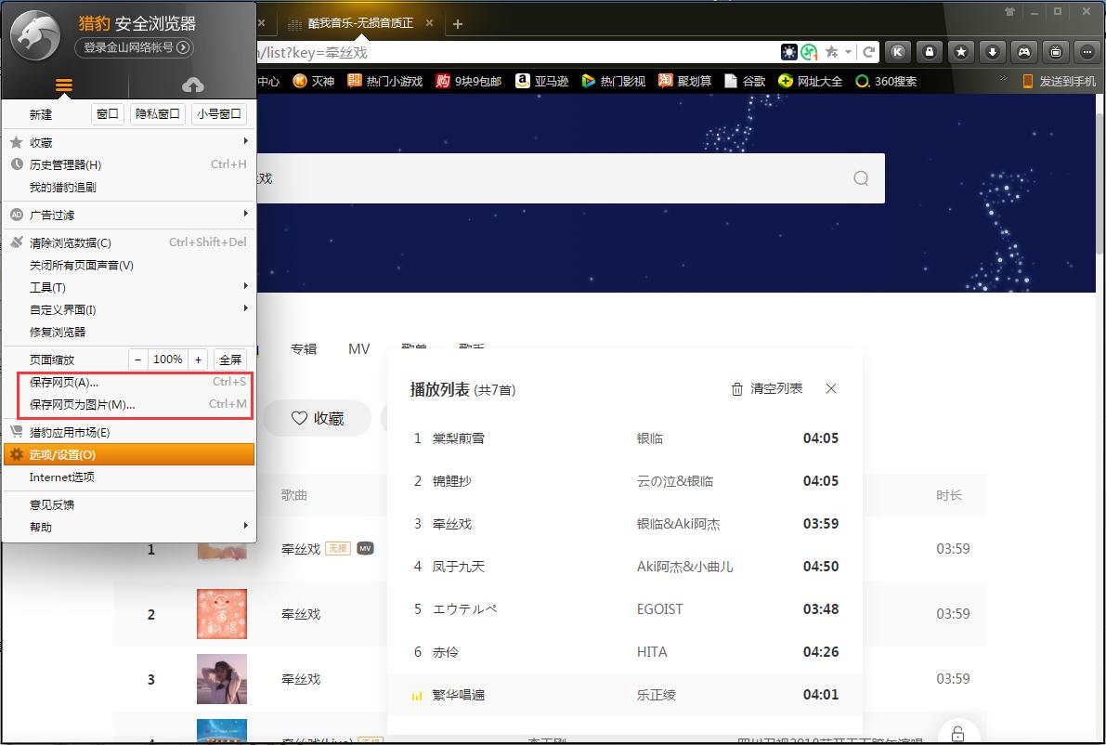Click the cloud upload sync icon

point(192,85)
